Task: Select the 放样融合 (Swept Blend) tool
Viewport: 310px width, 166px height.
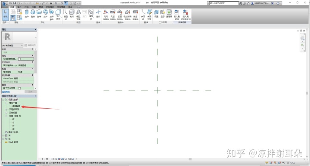Action: [x=52, y=15]
